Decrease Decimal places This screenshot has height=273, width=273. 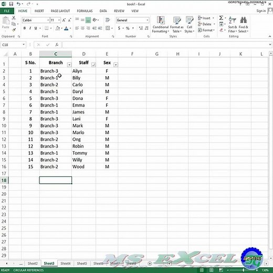tap(146, 28)
